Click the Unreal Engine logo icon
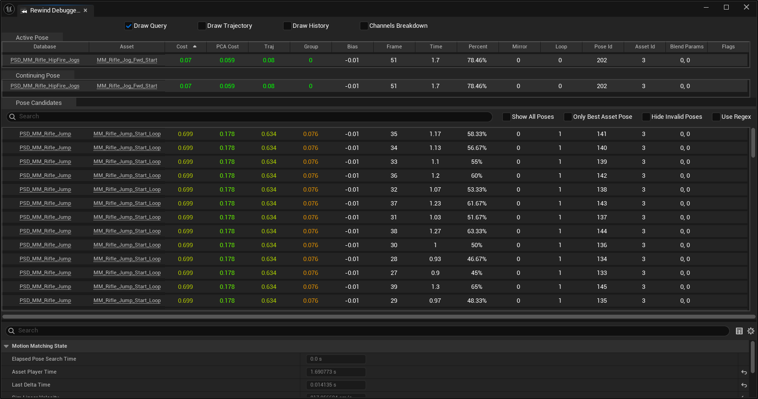758x399 pixels. pyautogui.click(x=9, y=9)
